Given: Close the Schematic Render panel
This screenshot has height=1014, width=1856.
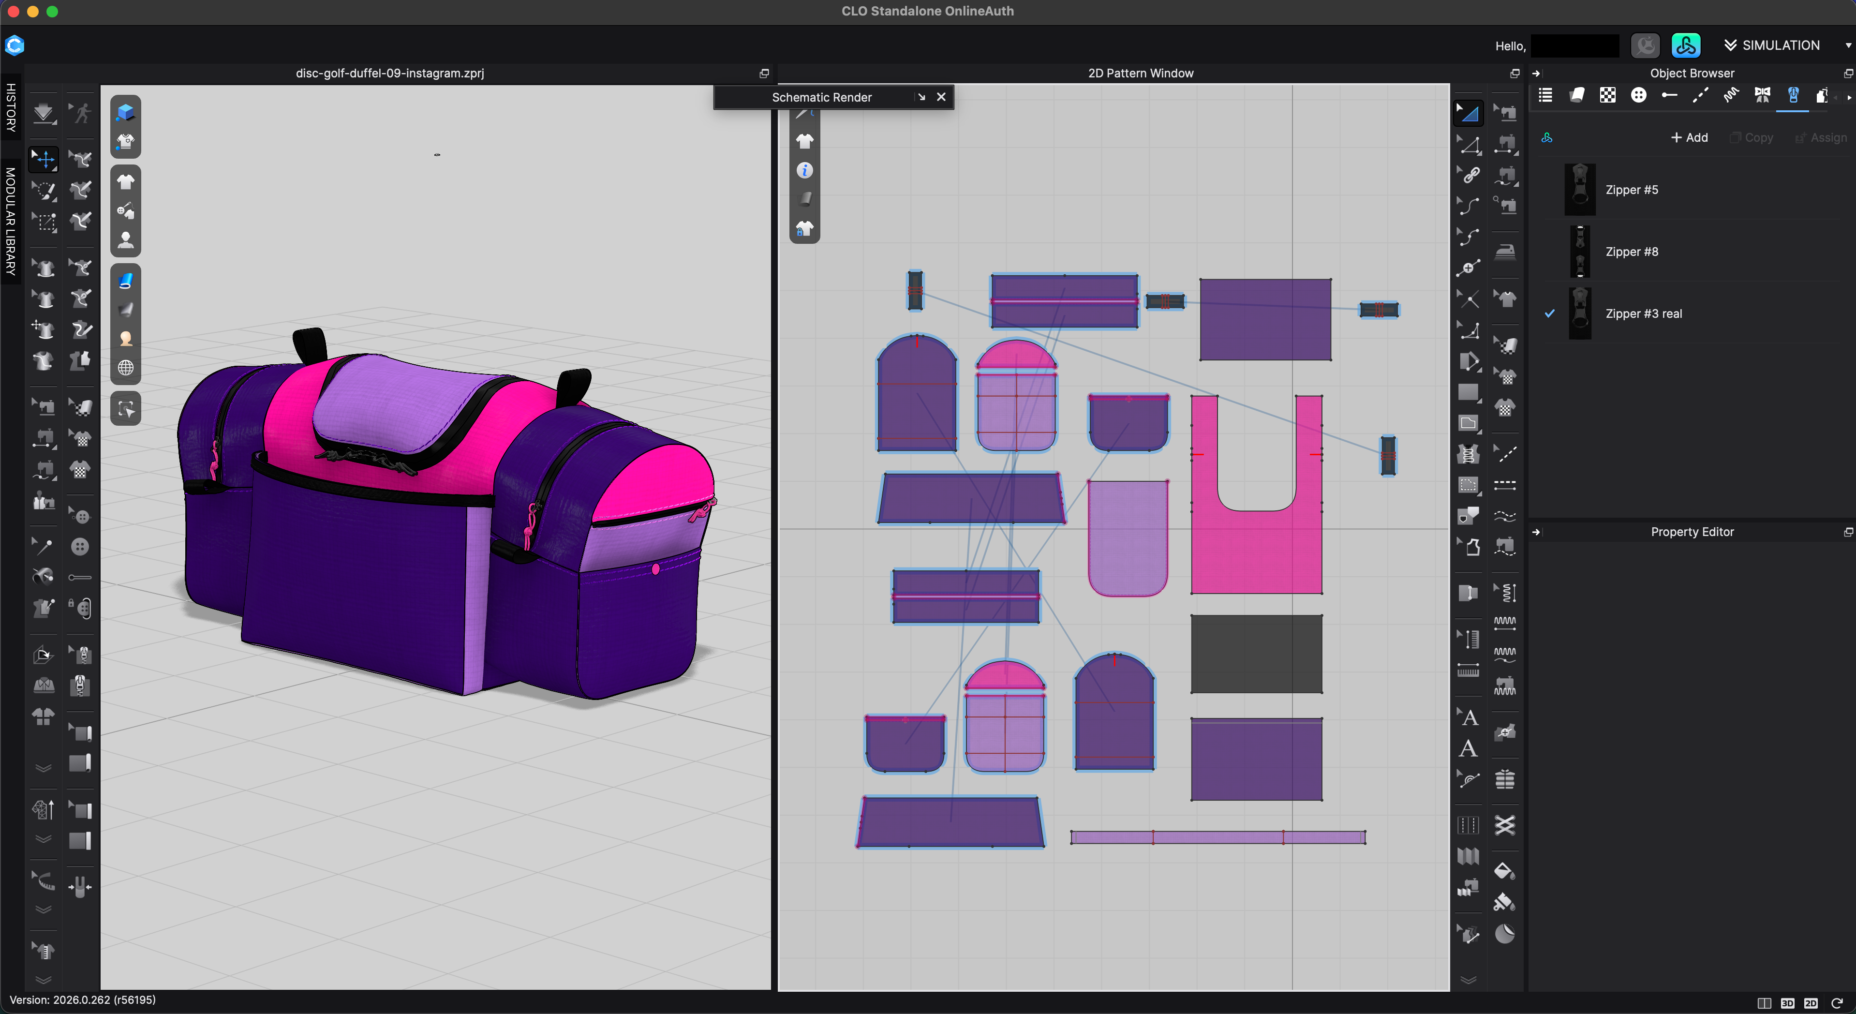Looking at the screenshot, I should (x=941, y=97).
